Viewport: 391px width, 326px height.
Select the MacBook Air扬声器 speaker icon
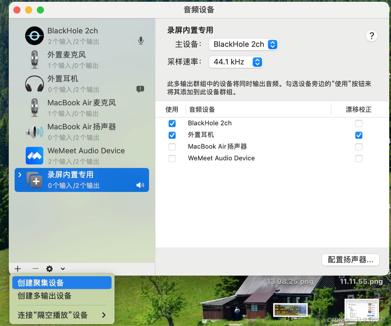click(x=35, y=132)
